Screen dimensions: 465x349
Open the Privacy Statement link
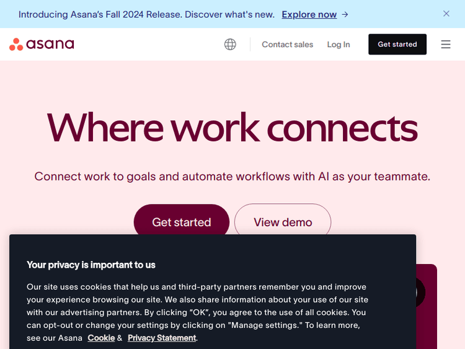162,338
